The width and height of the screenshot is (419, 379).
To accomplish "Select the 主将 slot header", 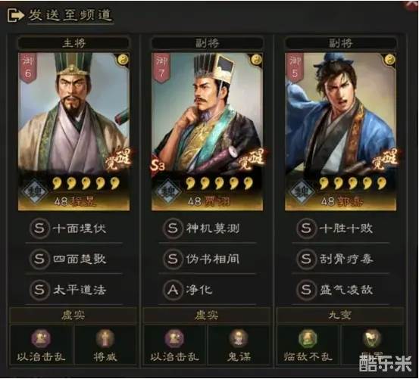I will click(73, 43).
